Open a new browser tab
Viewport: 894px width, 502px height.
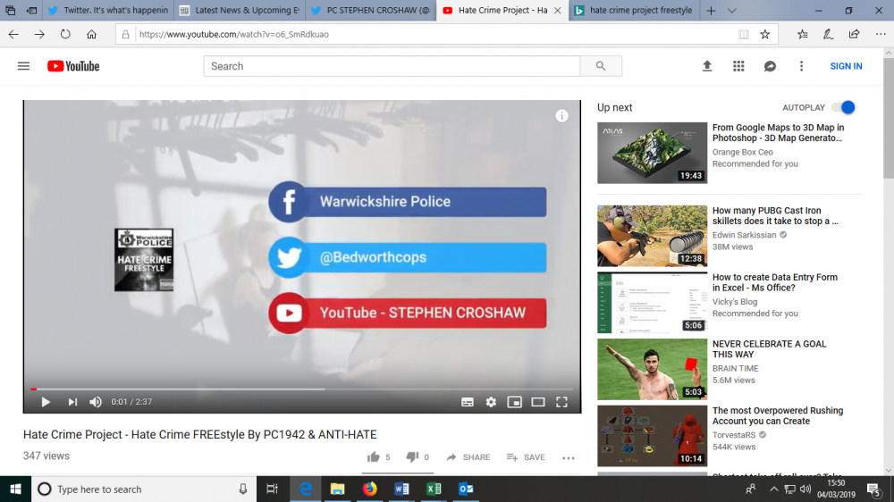click(x=711, y=10)
